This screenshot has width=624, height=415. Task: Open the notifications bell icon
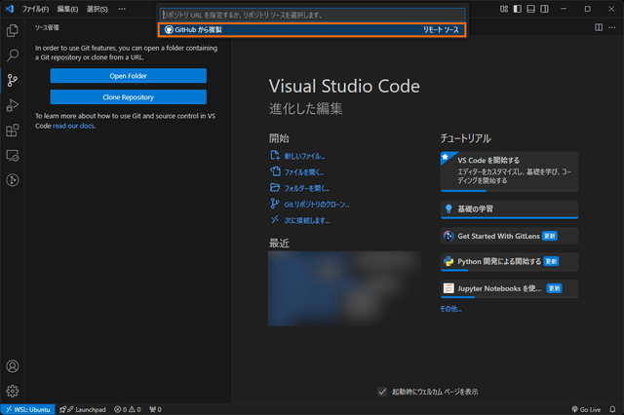tap(612, 409)
